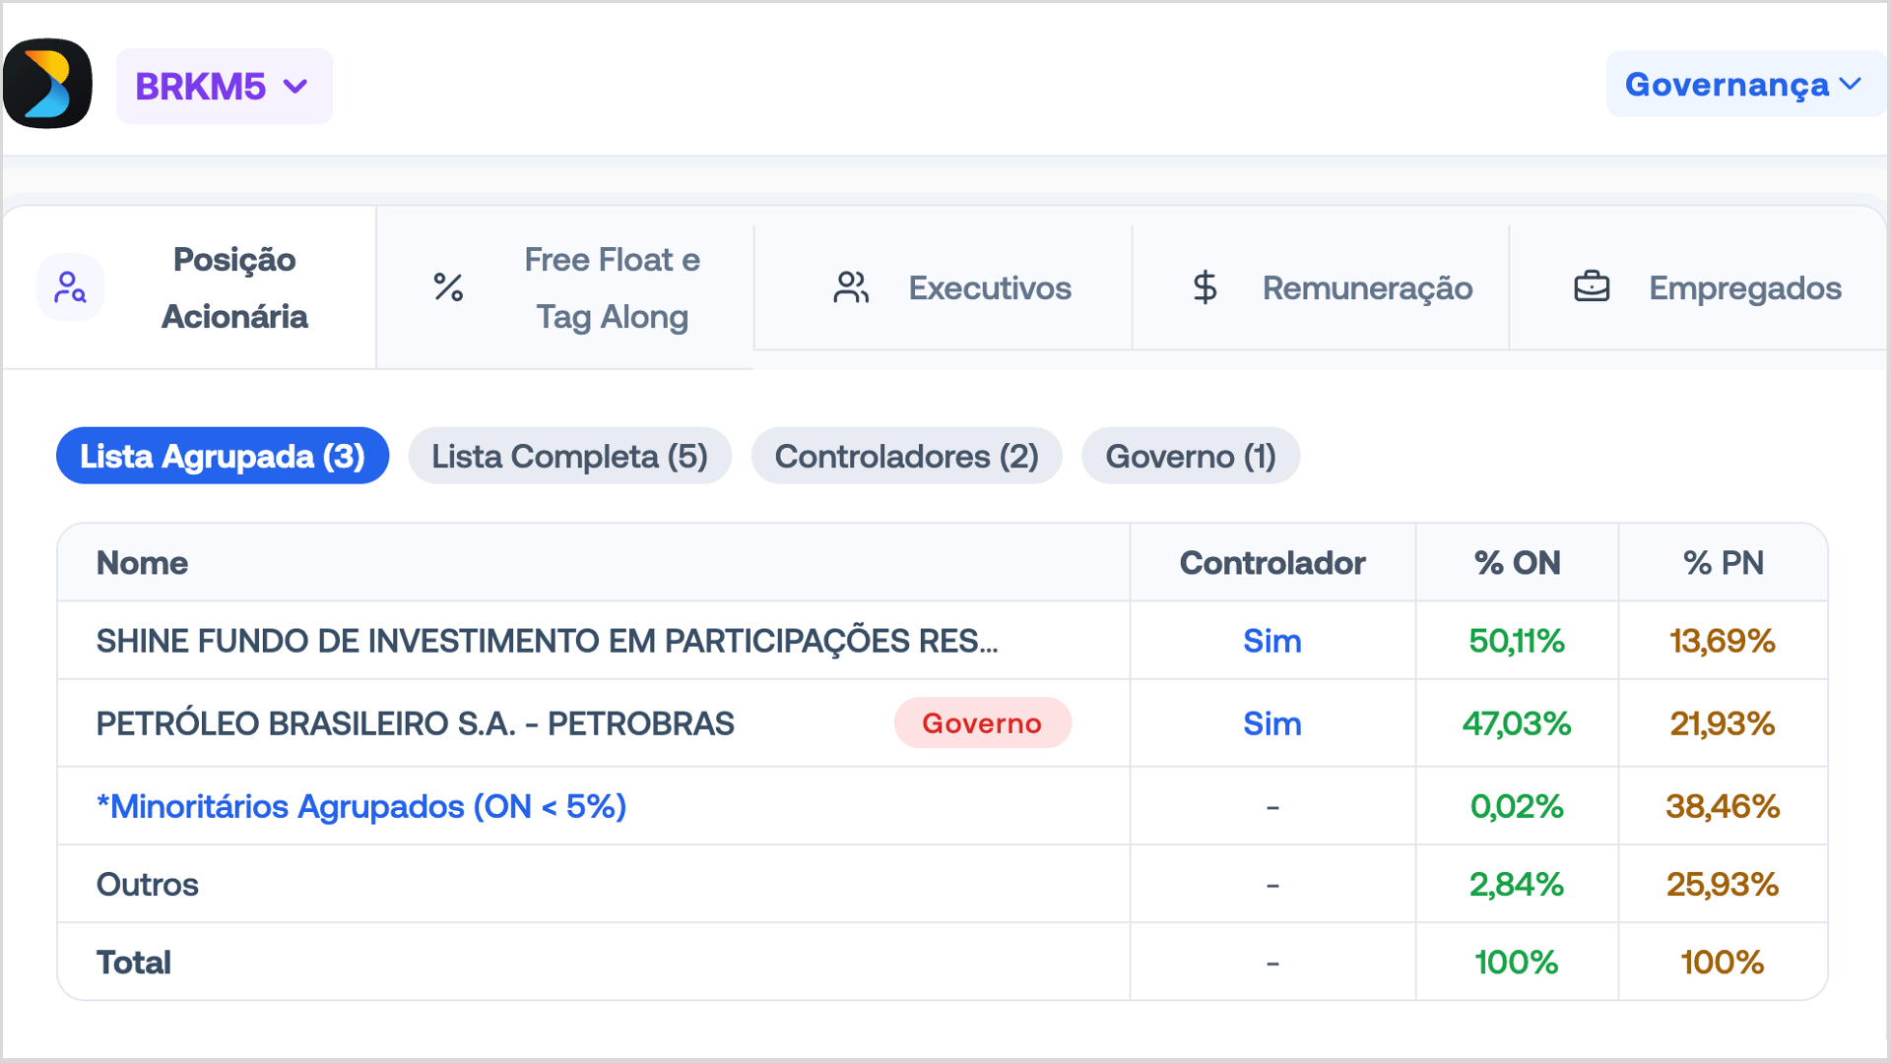Click the people icon beside Executivos

[x=851, y=287]
